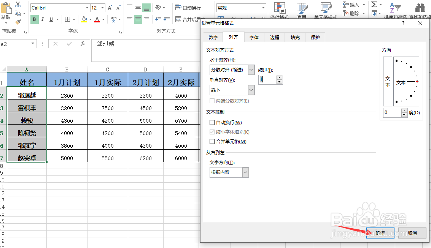The width and height of the screenshot is (431, 248).
Task: Click the 缩进 indent input field
Action: (x=267, y=79)
